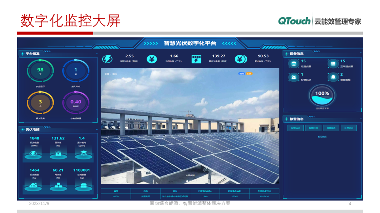Click the 湖北 breadcrumb link

coord(114,74)
